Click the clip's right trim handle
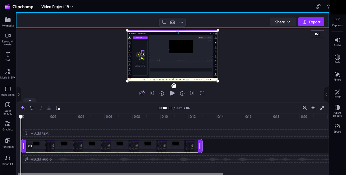The width and height of the screenshot is (346, 175). [200, 146]
